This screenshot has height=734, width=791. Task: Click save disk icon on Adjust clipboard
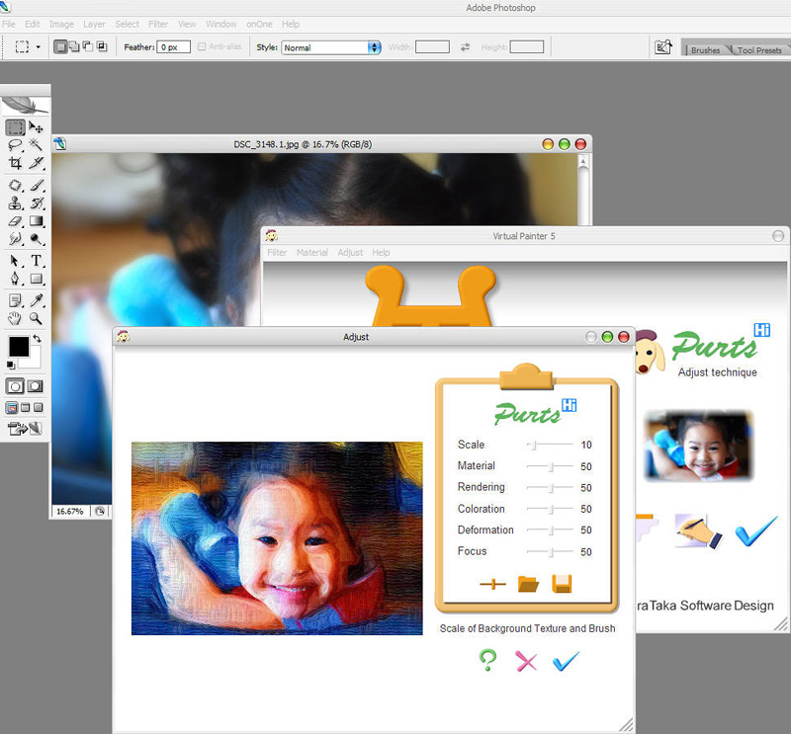(562, 584)
